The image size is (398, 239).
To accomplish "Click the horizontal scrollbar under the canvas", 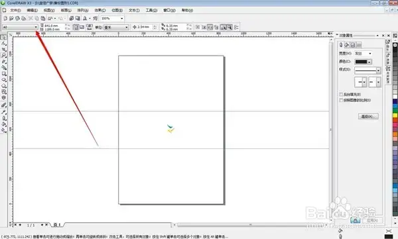I will pos(250,225).
